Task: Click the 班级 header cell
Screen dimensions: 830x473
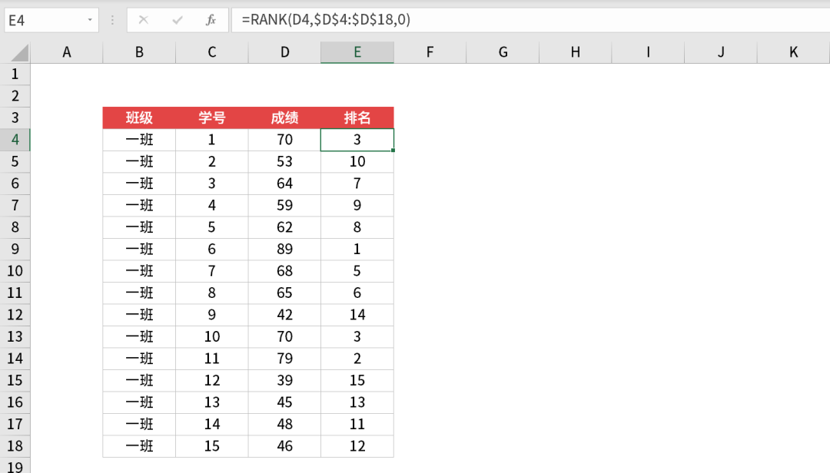Action: (x=139, y=117)
